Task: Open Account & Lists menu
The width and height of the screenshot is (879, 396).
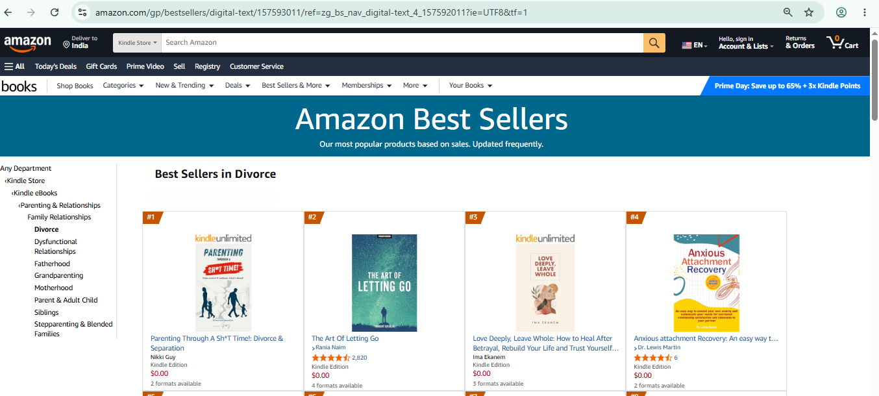Action: (x=746, y=43)
